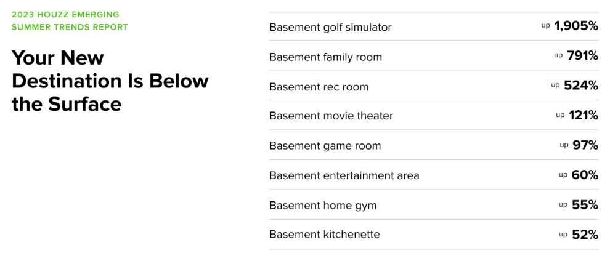
Task: Click the 524% figure
Action: pyautogui.click(x=581, y=86)
